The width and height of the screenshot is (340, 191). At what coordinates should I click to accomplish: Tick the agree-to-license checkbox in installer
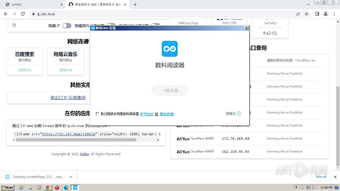click(97, 114)
